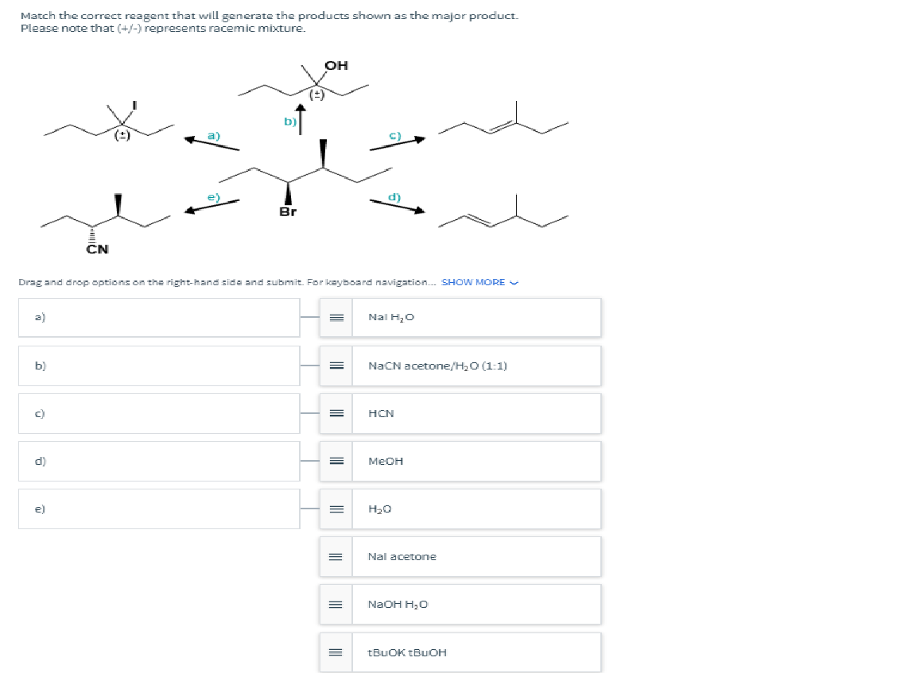Image resolution: width=916 pixels, height=673 pixels.
Task: Click answer drop zone e)
Action: tap(159, 509)
